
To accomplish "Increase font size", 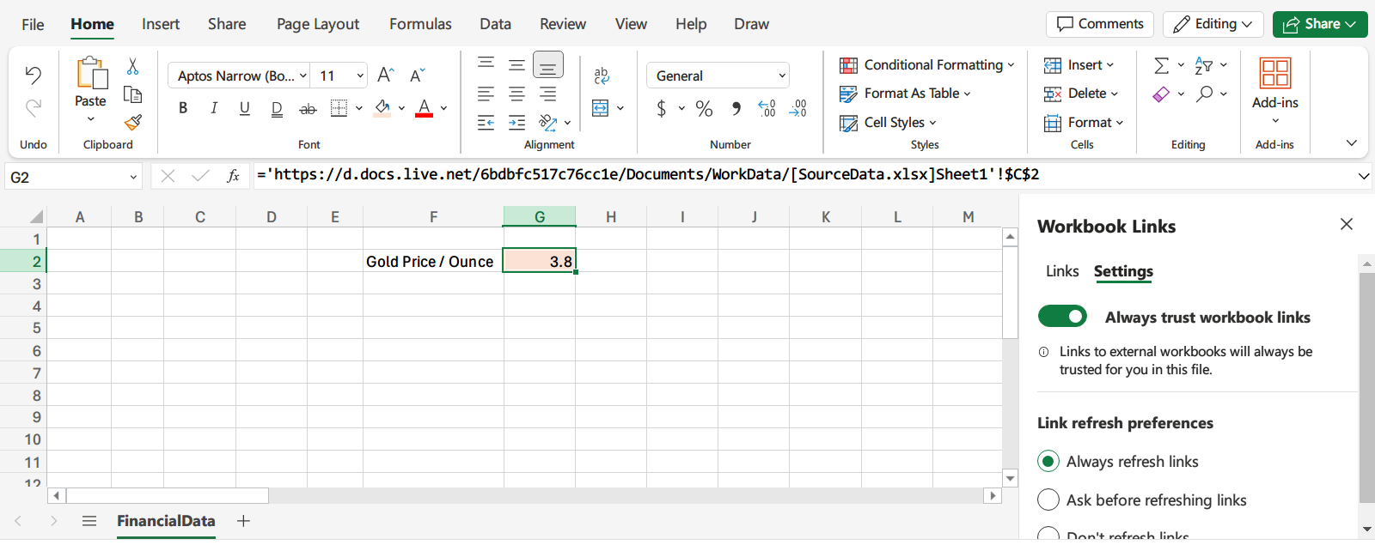I will pos(386,76).
